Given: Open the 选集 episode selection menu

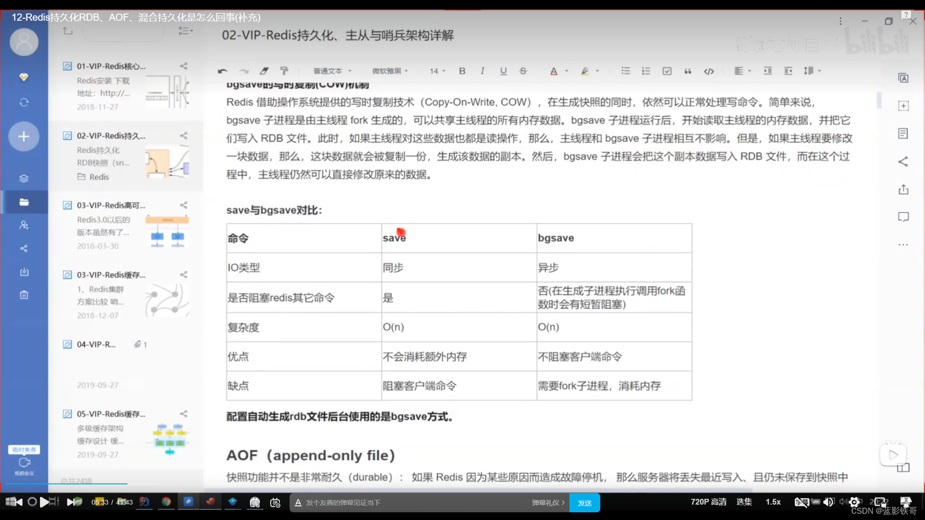Looking at the screenshot, I should click(744, 502).
